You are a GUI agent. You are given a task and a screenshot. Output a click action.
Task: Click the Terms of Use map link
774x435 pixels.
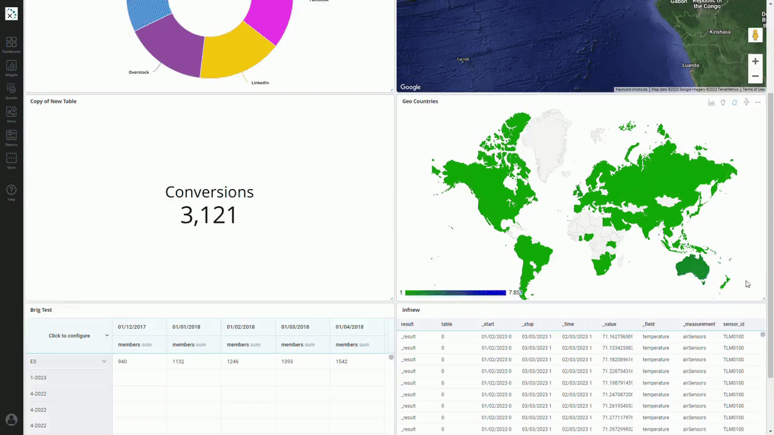(753, 89)
